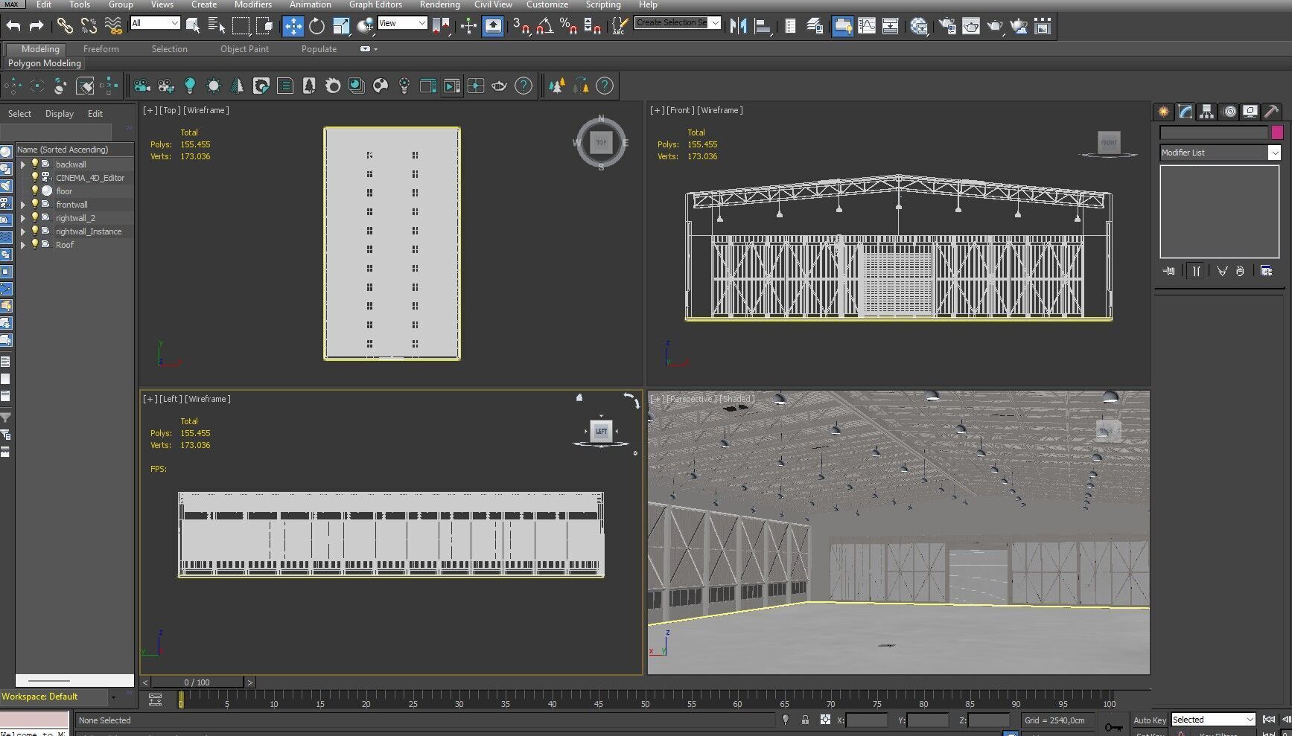1292x736 pixels.
Task: Open the Graph Editors menu
Action: pyautogui.click(x=375, y=4)
